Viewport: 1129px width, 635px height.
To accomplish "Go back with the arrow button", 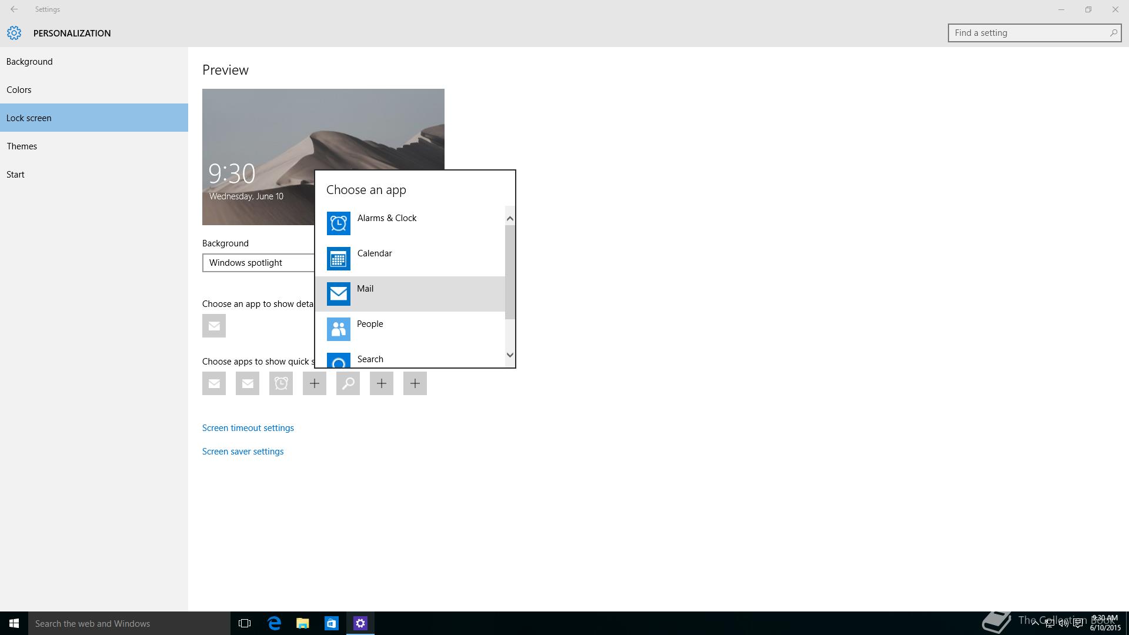I will (x=14, y=9).
